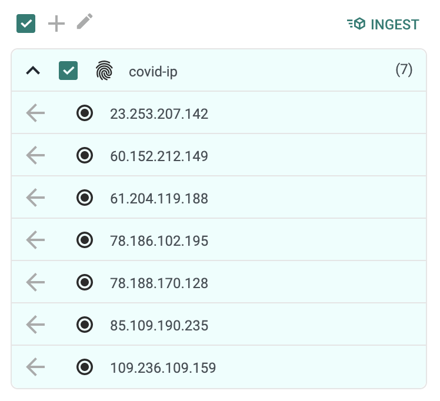Select radio button for 78.188.170.128
The image size is (440, 401).
85,283
